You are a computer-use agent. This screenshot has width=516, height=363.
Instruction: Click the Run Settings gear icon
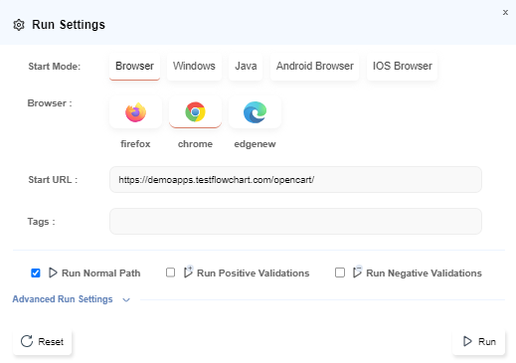[x=19, y=25]
